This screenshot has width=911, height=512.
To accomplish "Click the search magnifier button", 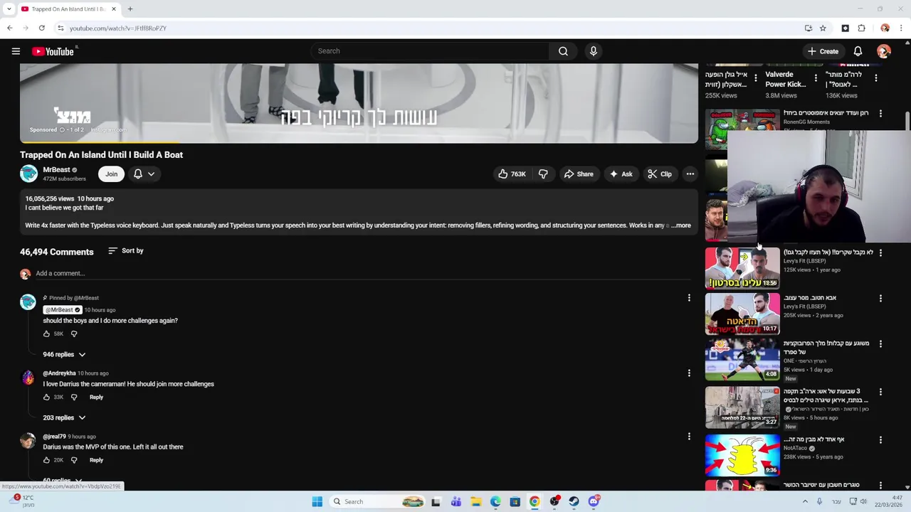I will [x=563, y=51].
